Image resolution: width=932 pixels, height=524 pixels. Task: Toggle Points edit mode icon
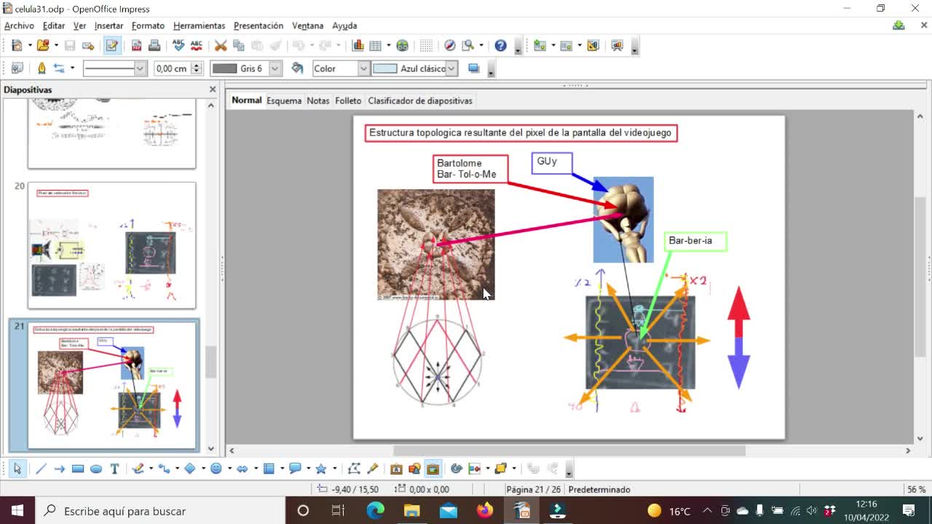(x=354, y=469)
